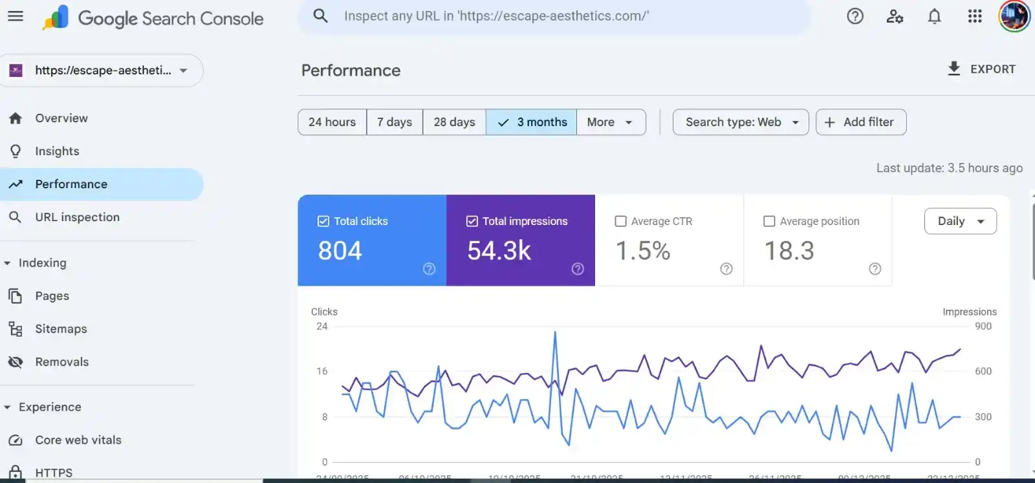The height and width of the screenshot is (483, 1035).
Task: Click the Total clicks help icon
Action: click(429, 269)
